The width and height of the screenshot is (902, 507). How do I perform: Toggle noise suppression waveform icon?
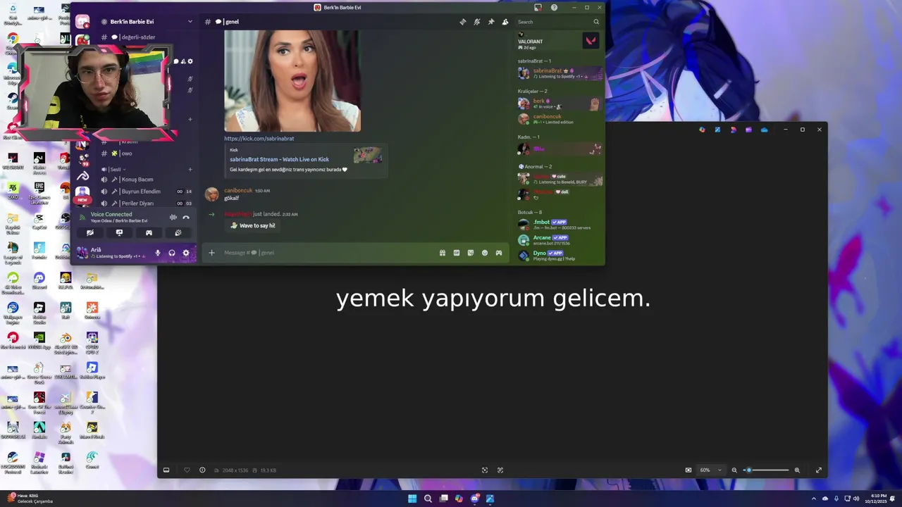point(173,218)
